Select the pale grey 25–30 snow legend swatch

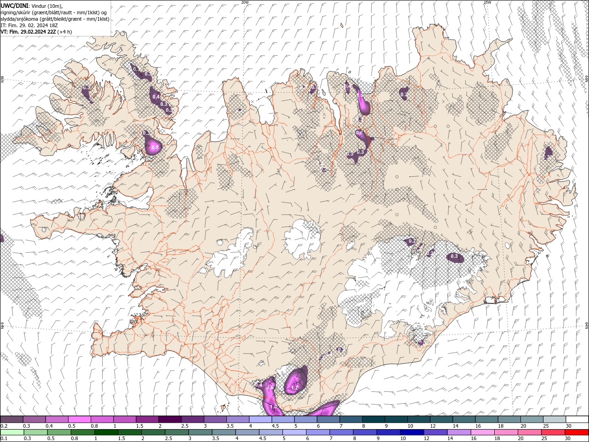(554, 419)
